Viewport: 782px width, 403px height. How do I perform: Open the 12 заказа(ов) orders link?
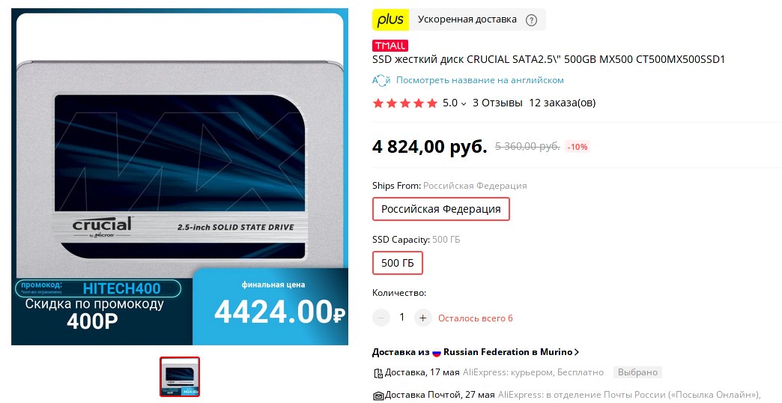562,103
